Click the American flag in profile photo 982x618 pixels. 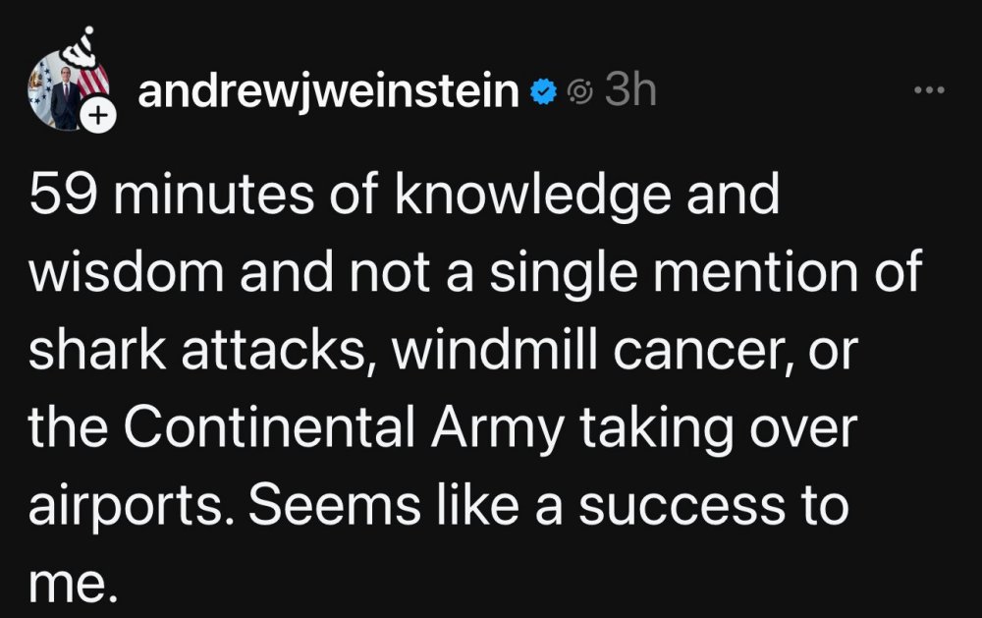tap(91, 79)
